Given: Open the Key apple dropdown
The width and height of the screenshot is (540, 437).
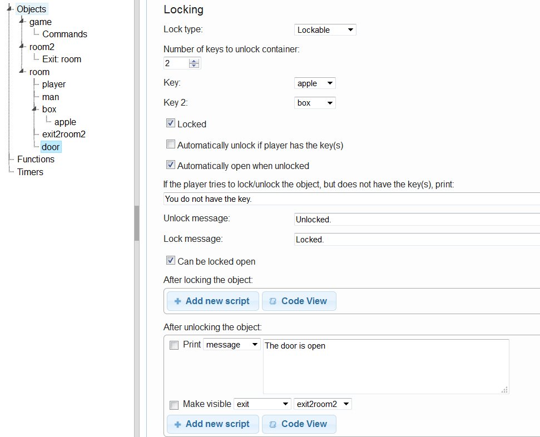Looking at the screenshot, I should click(314, 83).
